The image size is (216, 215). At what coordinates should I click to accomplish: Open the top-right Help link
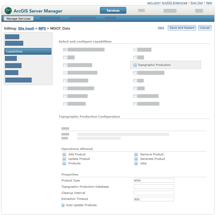click(209, 3)
